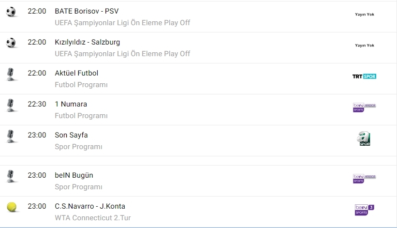Open the Kızılyıldız - Salzburg match
397x228 pixels.
88,42
